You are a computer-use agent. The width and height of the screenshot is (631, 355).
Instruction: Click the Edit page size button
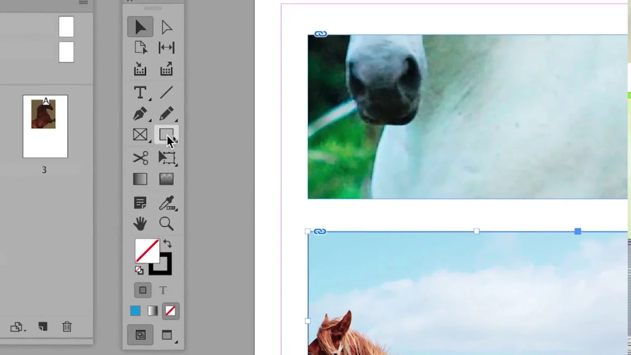pyautogui.click(x=17, y=327)
